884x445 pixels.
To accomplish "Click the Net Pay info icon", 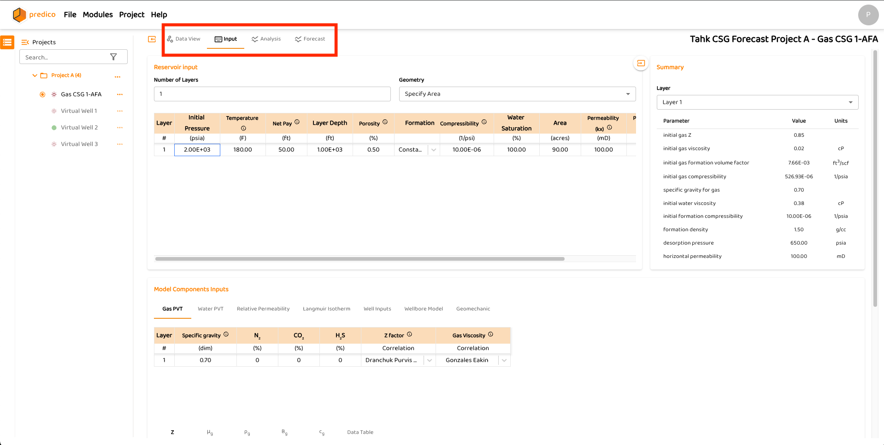I will click(297, 122).
